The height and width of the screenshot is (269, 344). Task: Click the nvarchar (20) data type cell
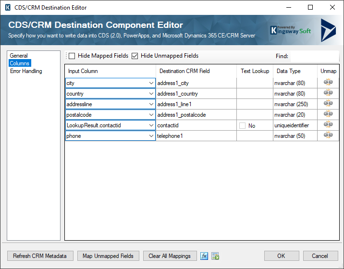coord(295,115)
